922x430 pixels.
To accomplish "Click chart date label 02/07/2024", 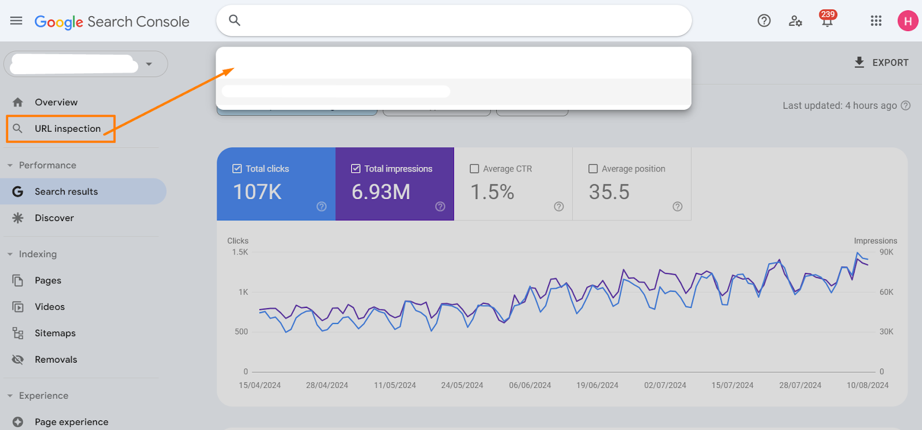I will pyautogui.click(x=665, y=385).
